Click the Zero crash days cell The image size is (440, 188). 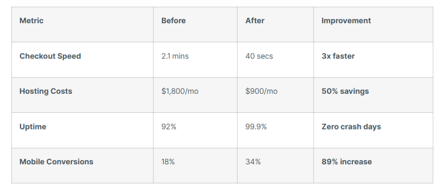pyautogui.click(x=351, y=127)
